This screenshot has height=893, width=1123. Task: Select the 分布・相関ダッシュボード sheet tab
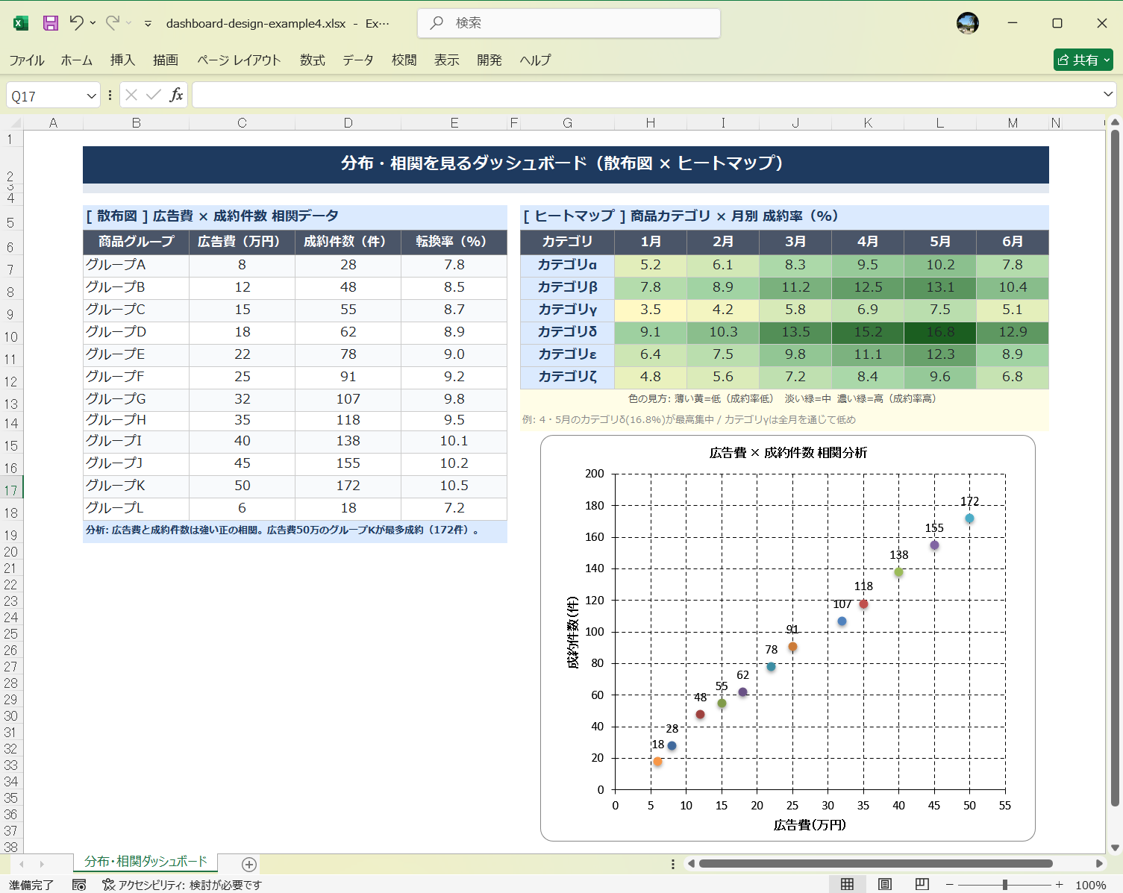[146, 862]
